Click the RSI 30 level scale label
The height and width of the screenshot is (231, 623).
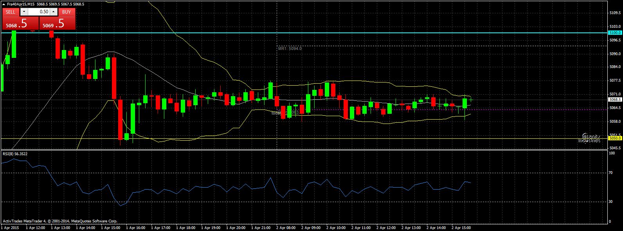611,202
